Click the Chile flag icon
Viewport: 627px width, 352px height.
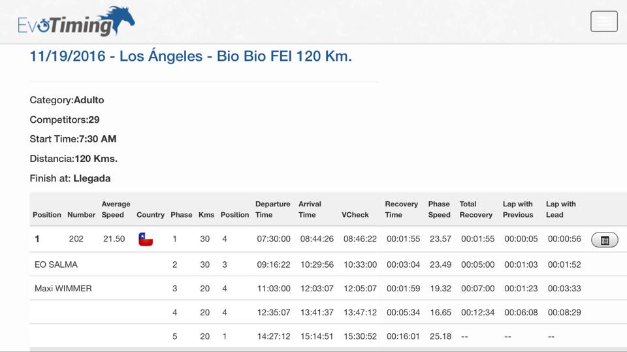coord(146,239)
